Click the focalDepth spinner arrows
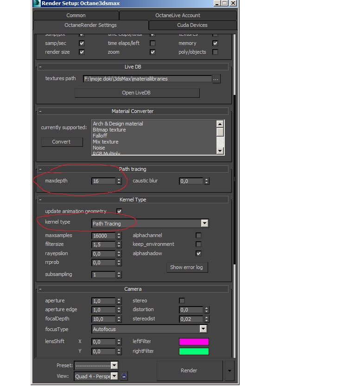Image resolution: width=356 pixels, height=388 pixels. coord(119,319)
